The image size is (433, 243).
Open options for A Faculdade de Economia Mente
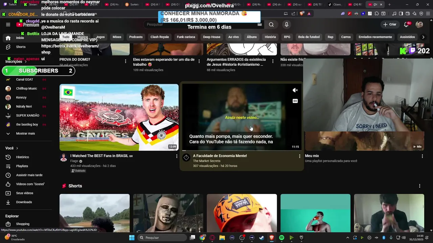click(299, 156)
